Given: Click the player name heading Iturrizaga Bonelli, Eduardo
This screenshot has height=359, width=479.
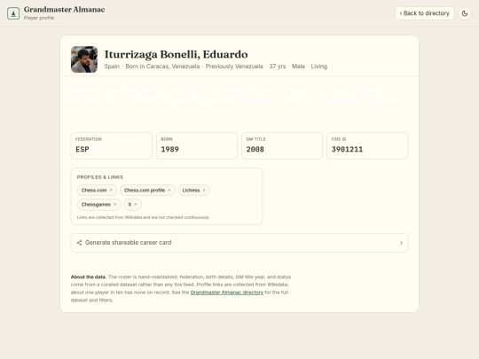Looking at the screenshot, I should point(176,54).
